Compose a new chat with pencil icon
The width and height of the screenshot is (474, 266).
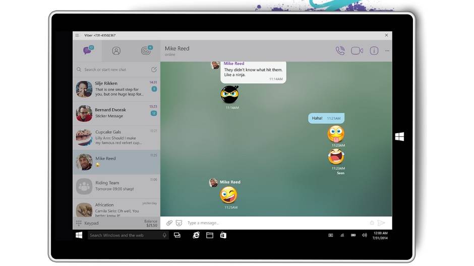[154, 70]
